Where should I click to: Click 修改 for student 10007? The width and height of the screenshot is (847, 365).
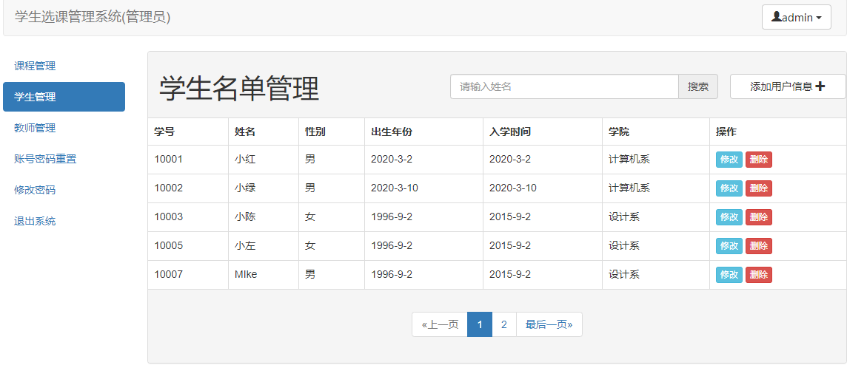coord(729,275)
